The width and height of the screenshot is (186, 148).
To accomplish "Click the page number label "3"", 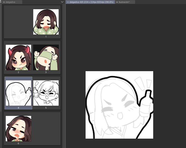I will (x=46, y=72).
